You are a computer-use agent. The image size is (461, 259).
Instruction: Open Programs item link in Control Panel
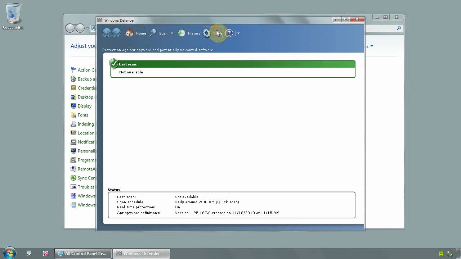(x=87, y=160)
